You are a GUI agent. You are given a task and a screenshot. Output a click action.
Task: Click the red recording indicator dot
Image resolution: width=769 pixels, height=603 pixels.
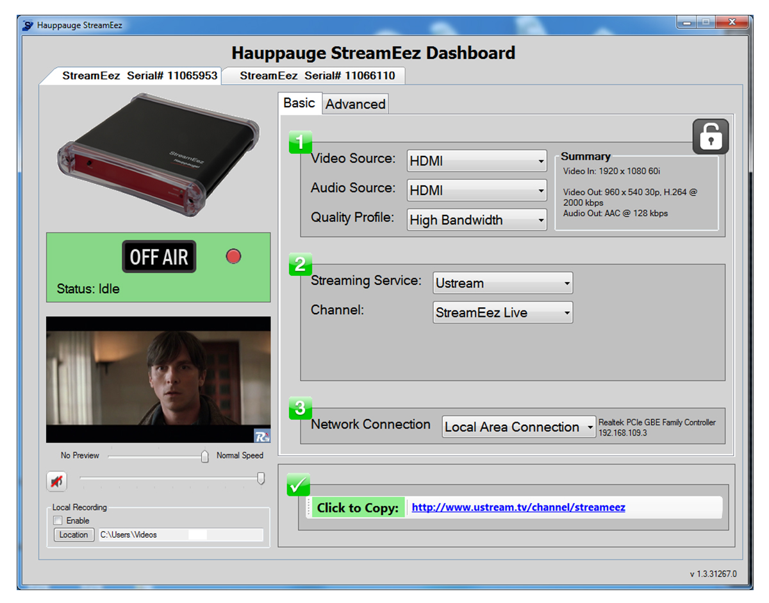coord(233,257)
